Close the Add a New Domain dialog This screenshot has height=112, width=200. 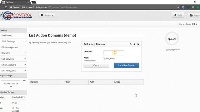138,44
